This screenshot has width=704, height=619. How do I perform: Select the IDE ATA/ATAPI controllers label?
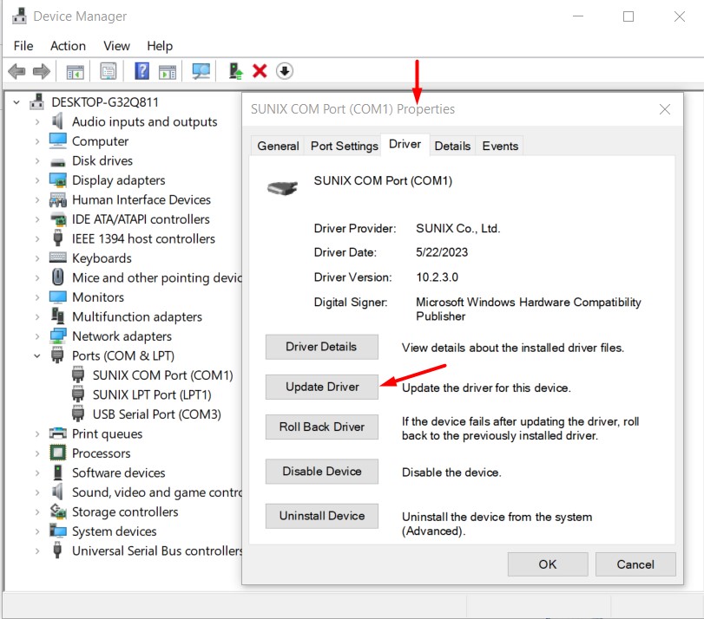(x=141, y=219)
